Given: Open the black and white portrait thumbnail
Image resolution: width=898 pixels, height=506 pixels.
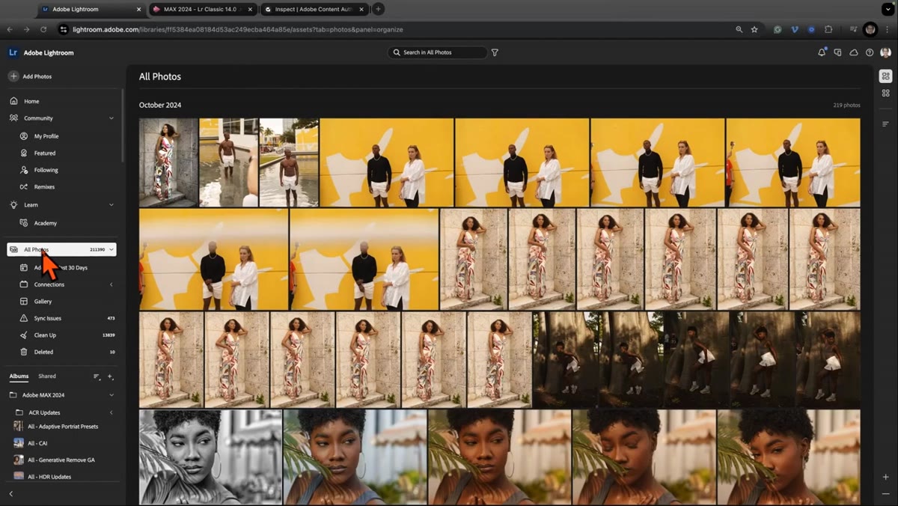Looking at the screenshot, I should [210, 457].
